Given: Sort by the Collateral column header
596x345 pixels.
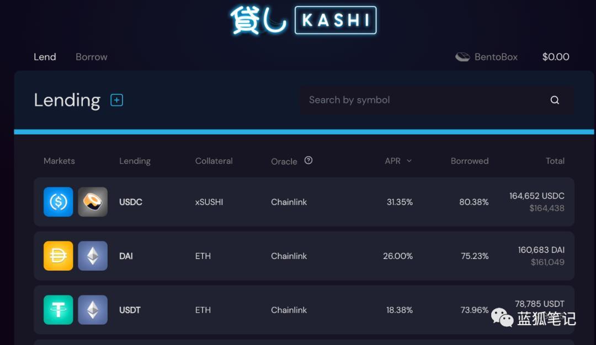Looking at the screenshot, I should click(214, 161).
